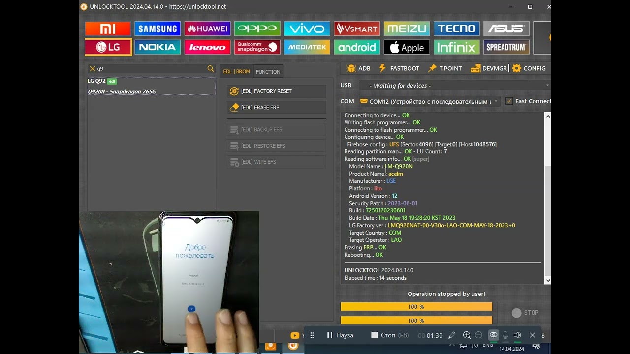Click the recorder zoom out icon

pos(478,335)
